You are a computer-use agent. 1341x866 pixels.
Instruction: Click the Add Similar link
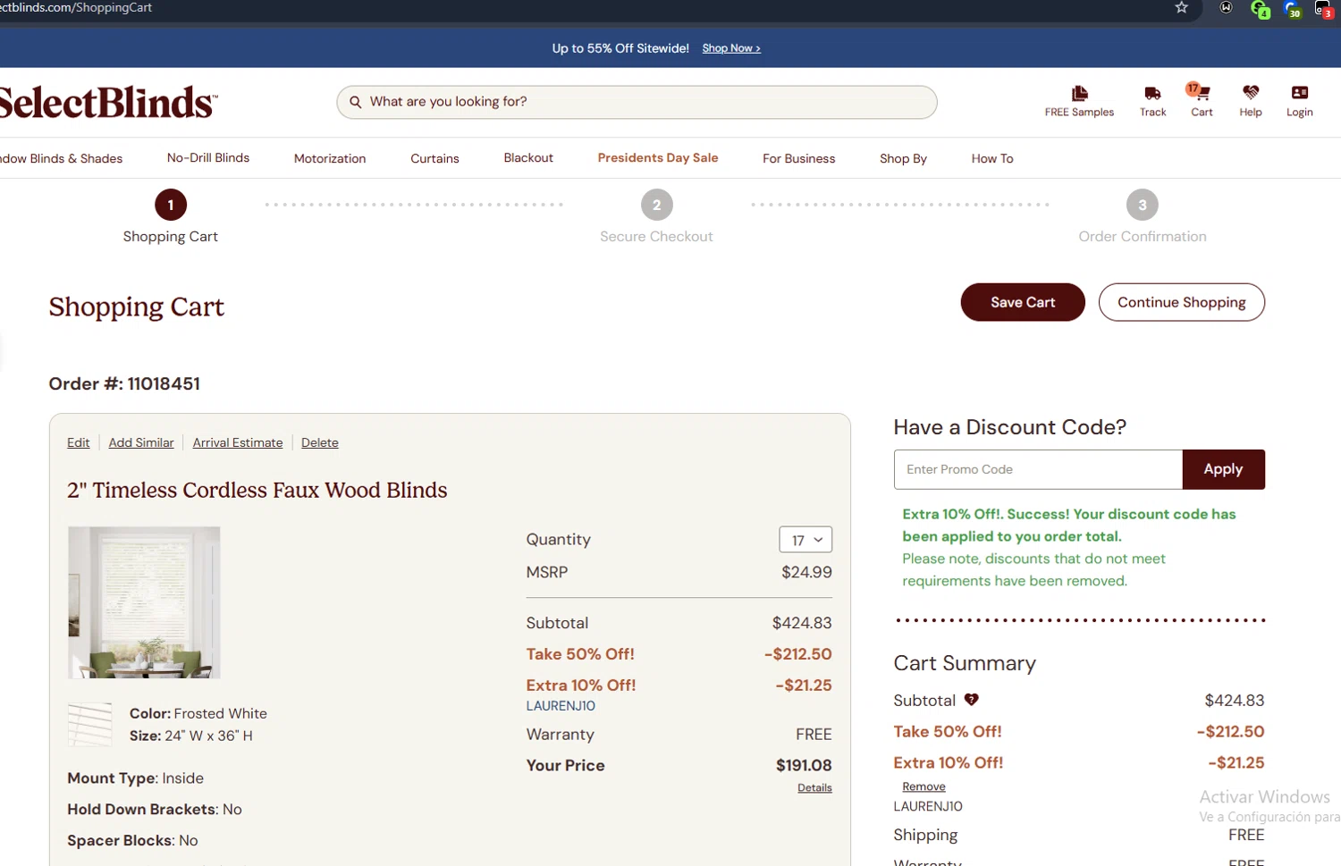[x=141, y=442]
